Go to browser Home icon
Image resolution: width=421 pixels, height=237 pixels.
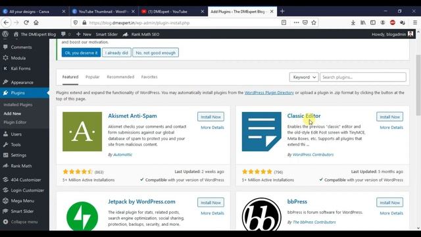coord(36,22)
